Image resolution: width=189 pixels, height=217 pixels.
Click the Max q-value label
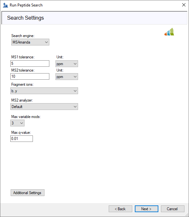tap(21, 133)
